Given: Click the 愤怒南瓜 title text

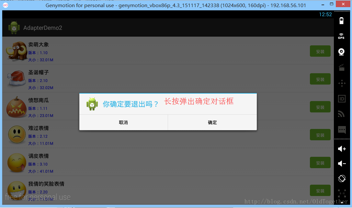Looking at the screenshot, I should (x=39, y=100).
